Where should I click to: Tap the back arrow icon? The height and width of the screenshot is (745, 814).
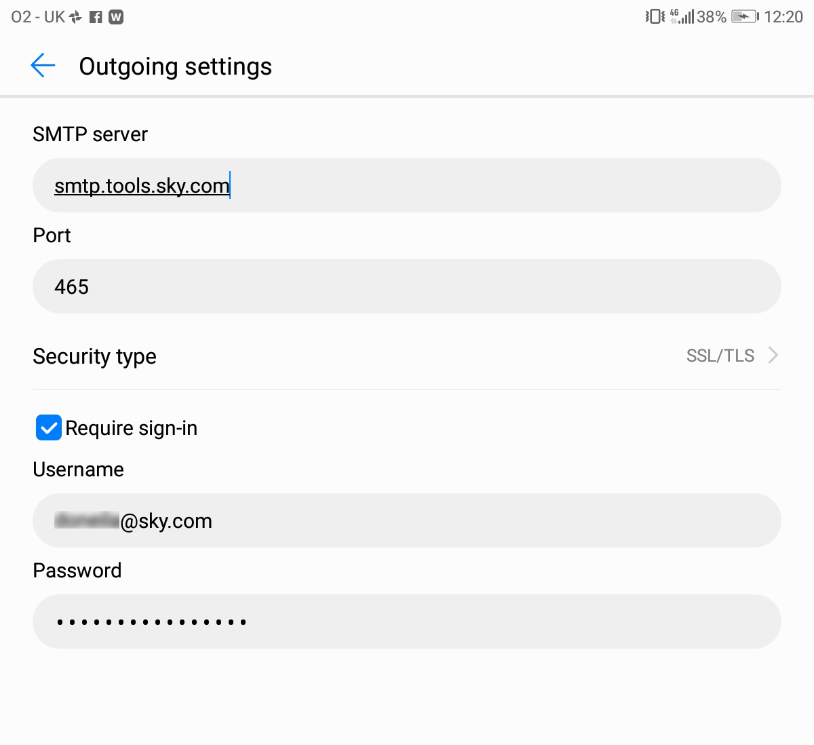(42, 66)
